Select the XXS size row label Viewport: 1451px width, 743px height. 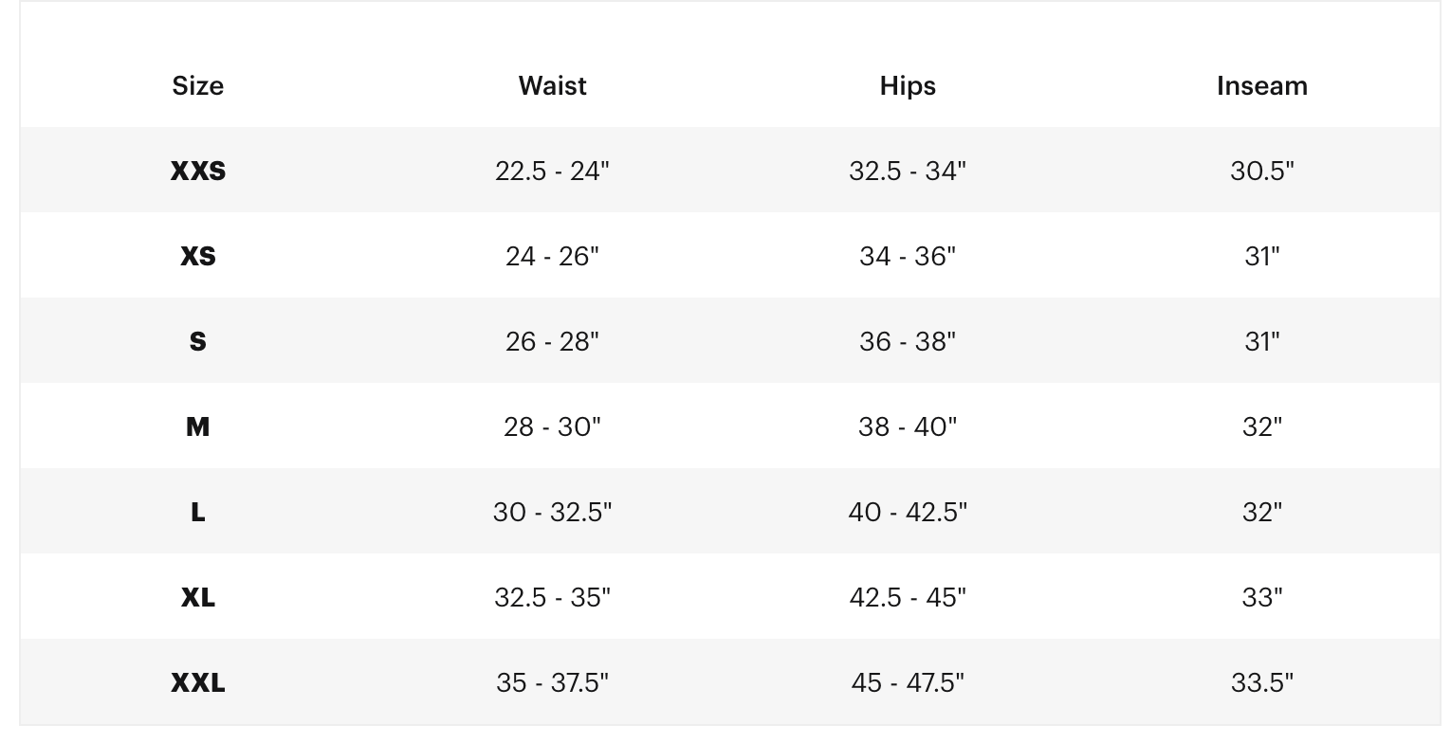tap(197, 171)
